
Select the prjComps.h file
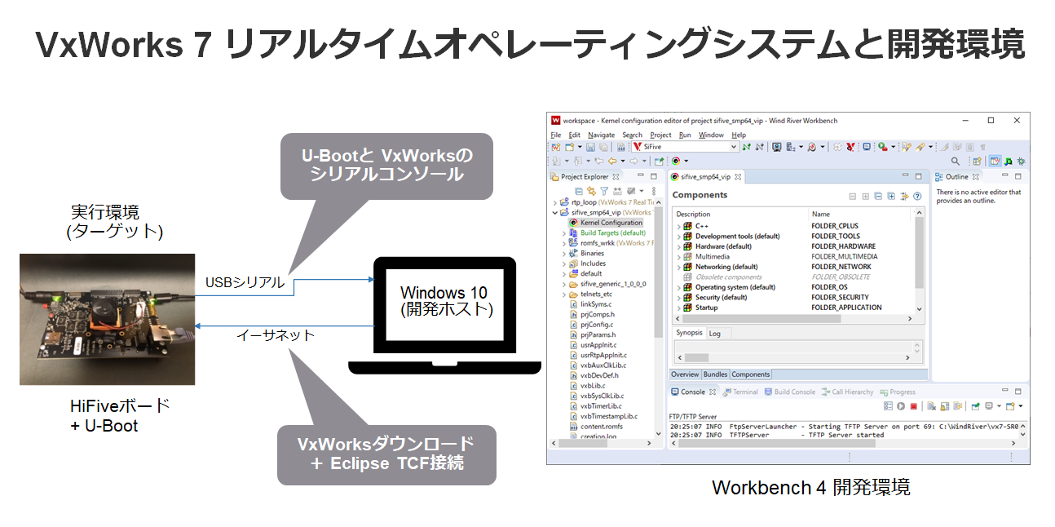tap(592, 314)
